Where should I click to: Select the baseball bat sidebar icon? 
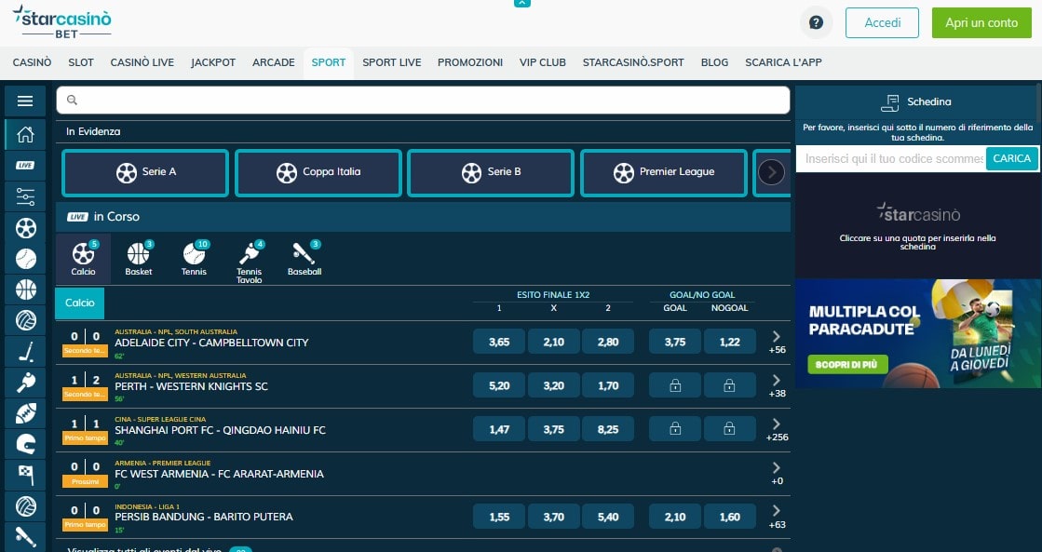point(25,537)
